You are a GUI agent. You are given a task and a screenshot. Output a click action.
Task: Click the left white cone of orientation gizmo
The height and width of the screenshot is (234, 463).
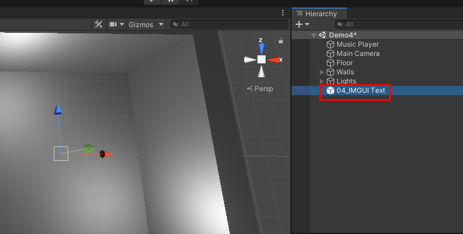point(250,60)
